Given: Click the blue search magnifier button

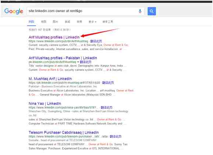Looking at the screenshot, I should [152, 11].
